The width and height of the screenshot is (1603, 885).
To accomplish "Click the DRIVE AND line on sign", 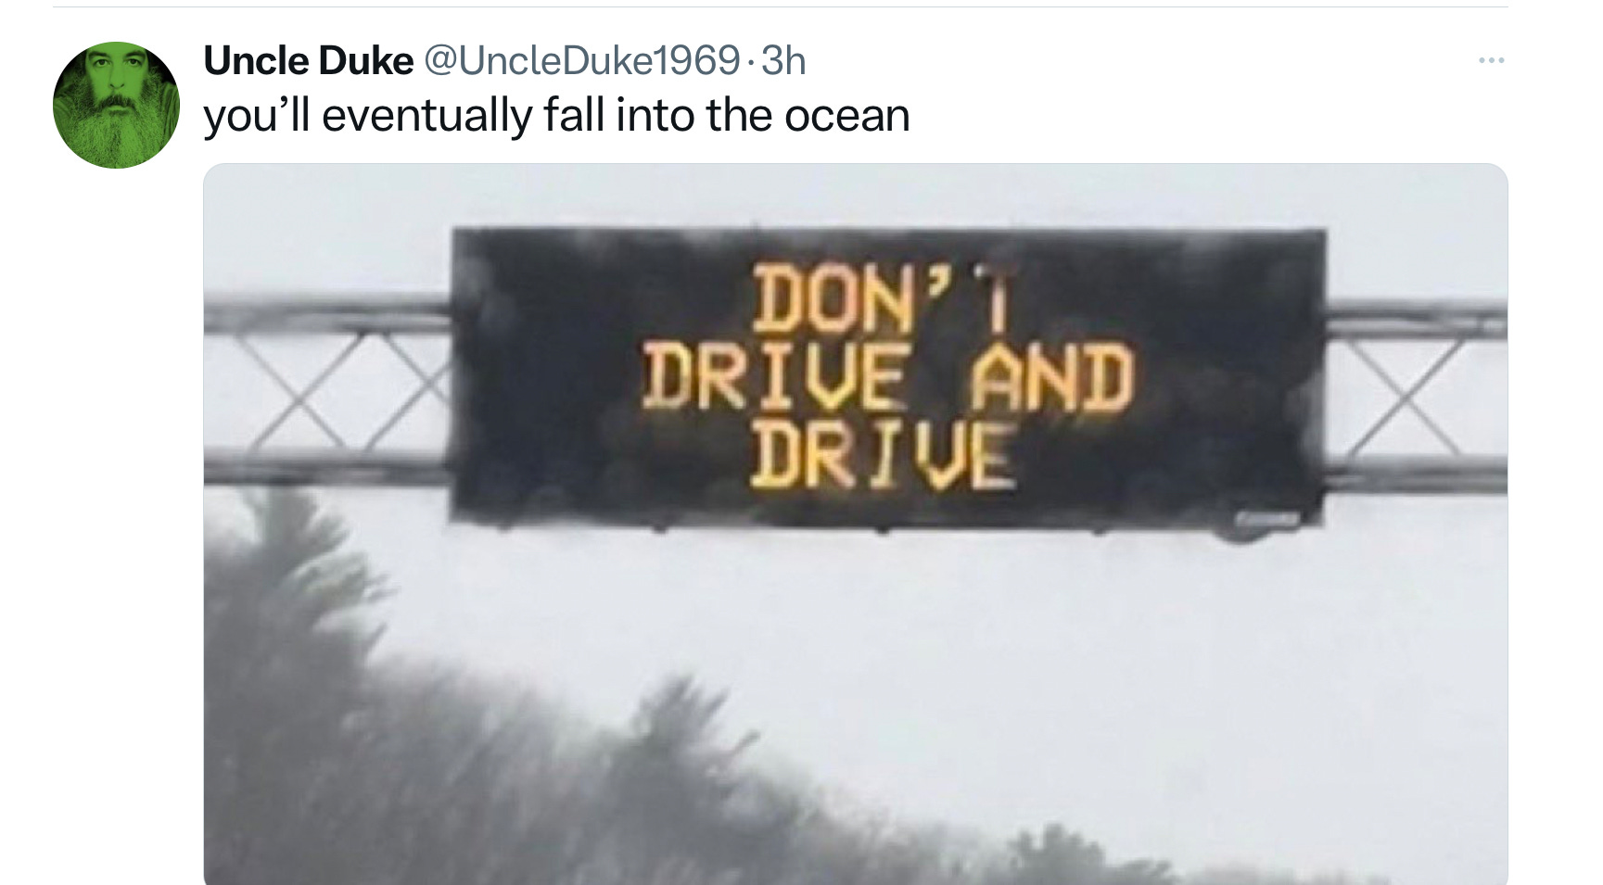I will click(887, 375).
